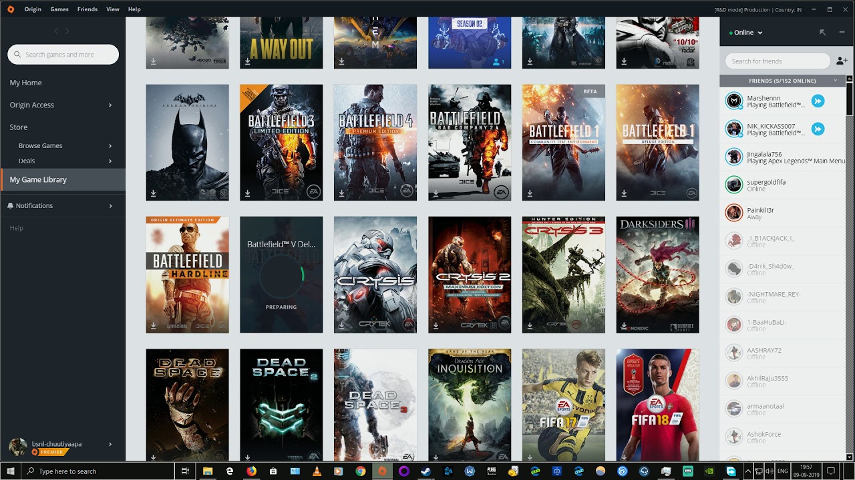Click download icon on Crysis 2 tile
Image resolution: width=855 pixels, height=480 pixels.
click(x=436, y=326)
